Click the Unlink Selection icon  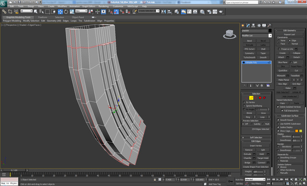(10, 12)
